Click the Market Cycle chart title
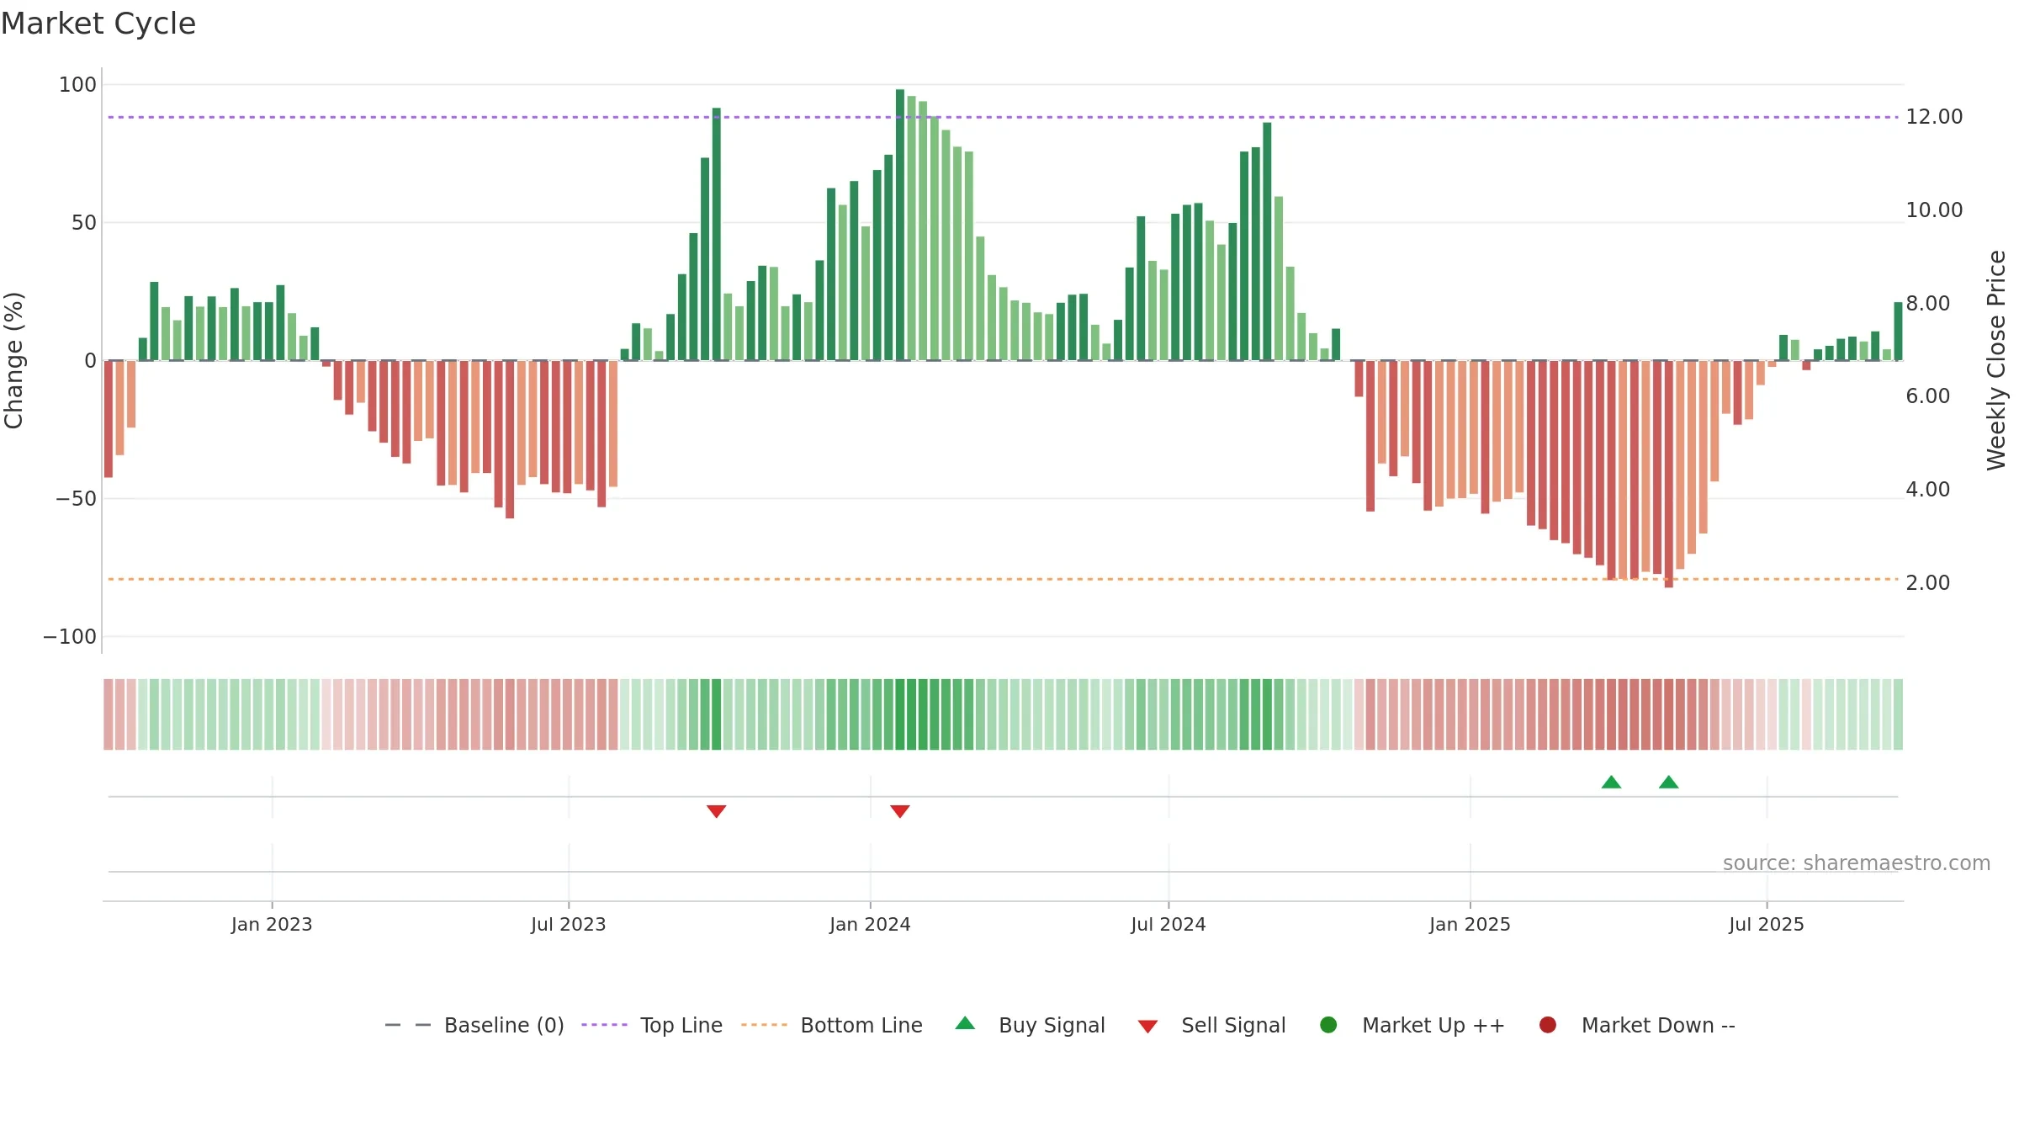The width and height of the screenshot is (2019, 1136). point(98,24)
